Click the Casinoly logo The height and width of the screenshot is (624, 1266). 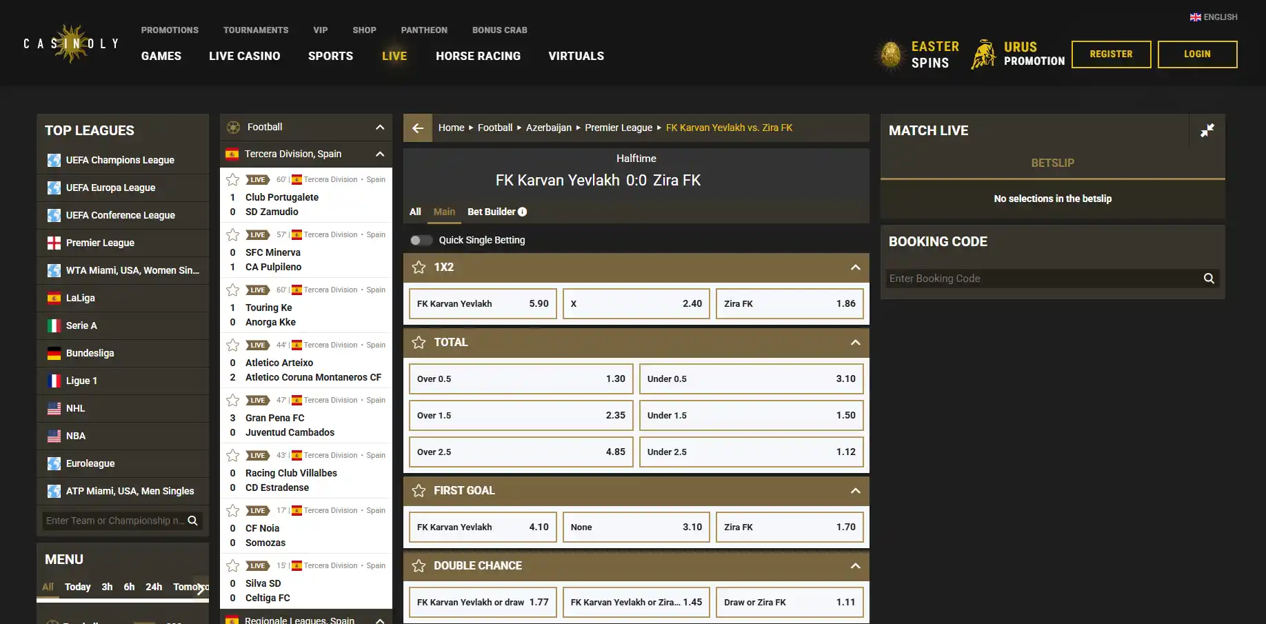click(71, 43)
